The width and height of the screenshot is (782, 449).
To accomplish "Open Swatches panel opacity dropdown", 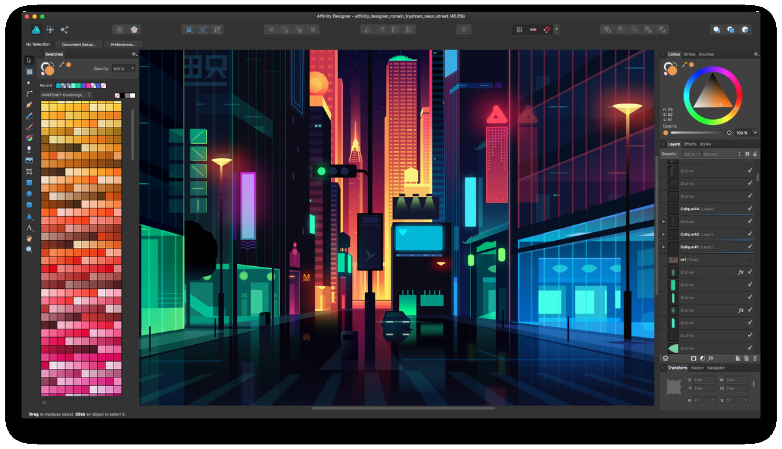I will point(134,68).
